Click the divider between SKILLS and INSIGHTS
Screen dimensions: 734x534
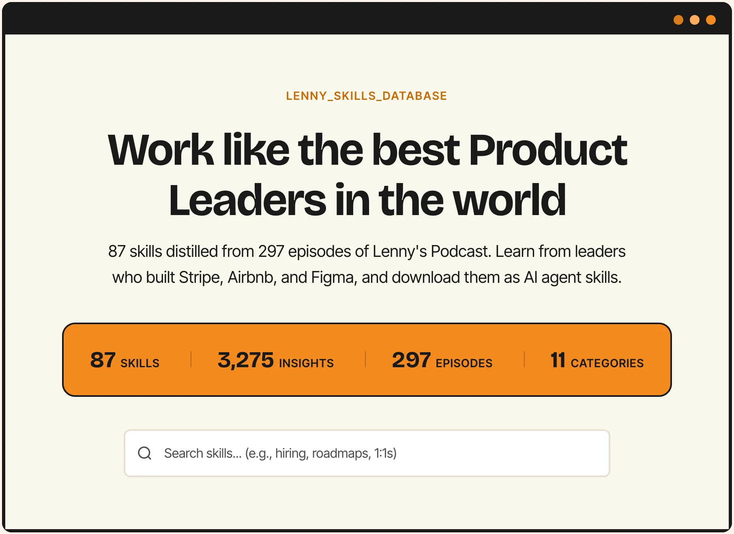190,361
